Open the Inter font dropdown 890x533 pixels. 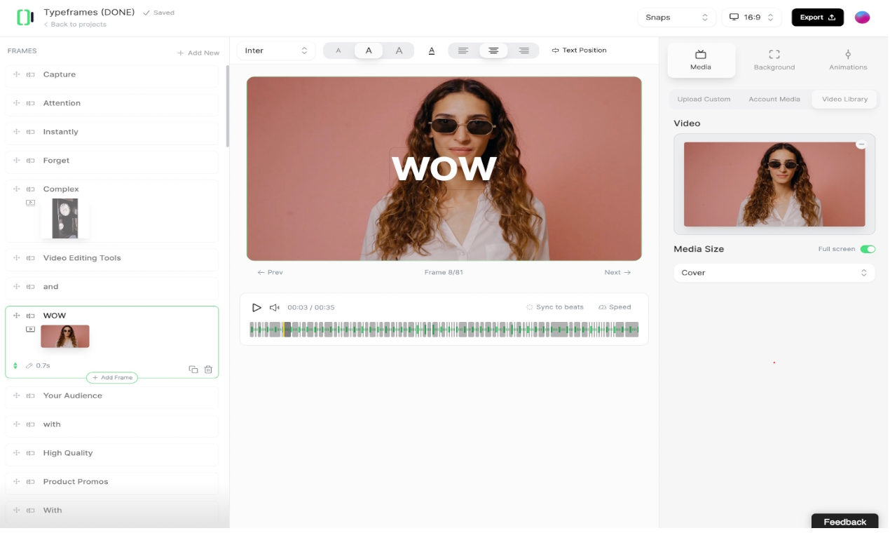pyautogui.click(x=276, y=50)
